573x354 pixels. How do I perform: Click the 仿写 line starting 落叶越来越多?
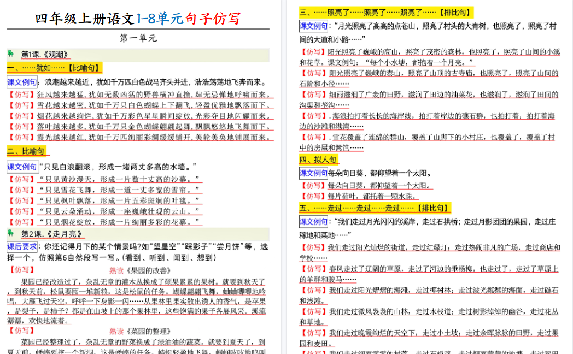coord(141,127)
